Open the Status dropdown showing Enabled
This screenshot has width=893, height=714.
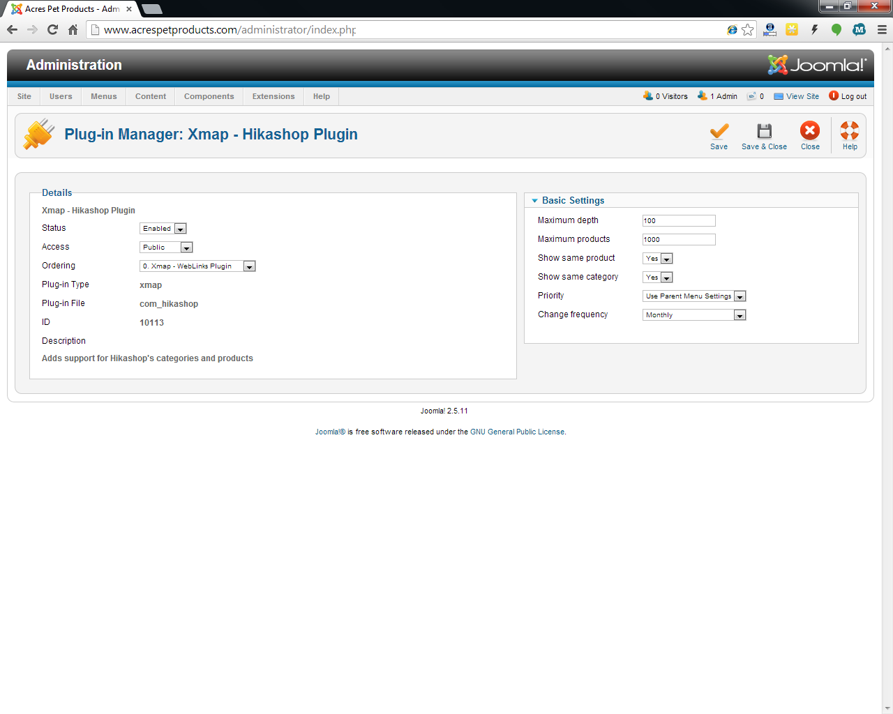coord(163,229)
